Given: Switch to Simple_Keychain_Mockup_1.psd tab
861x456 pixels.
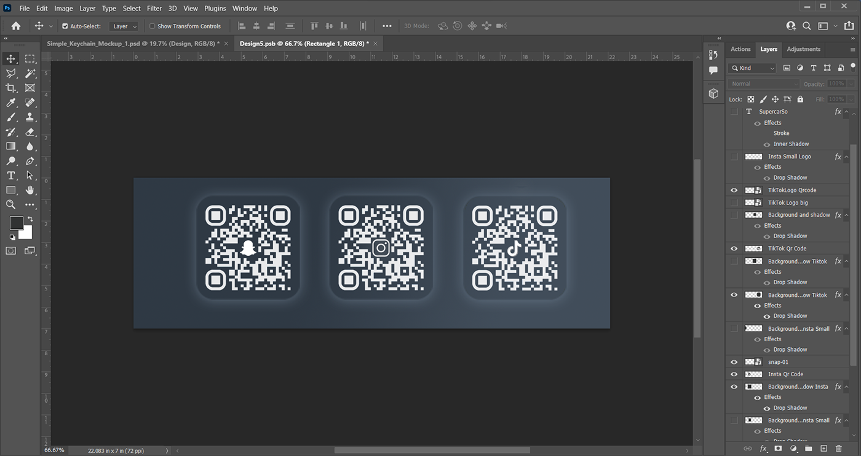Looking at the screenshot, I should tap(133, 44).
